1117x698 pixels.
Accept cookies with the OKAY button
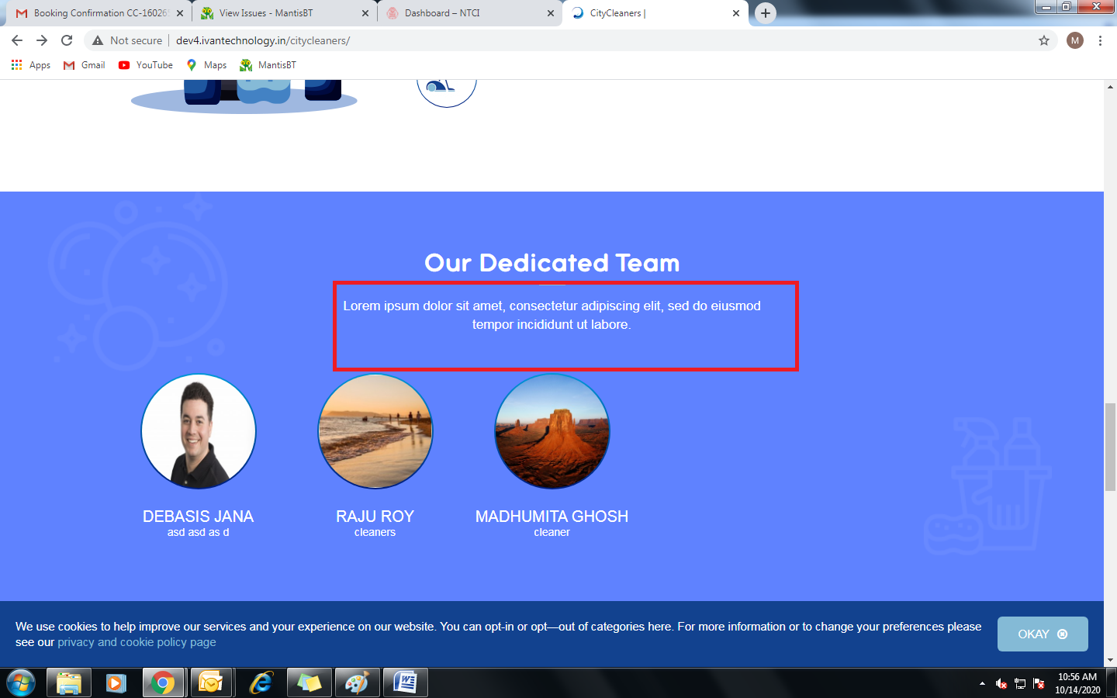tap(1042, 634)
